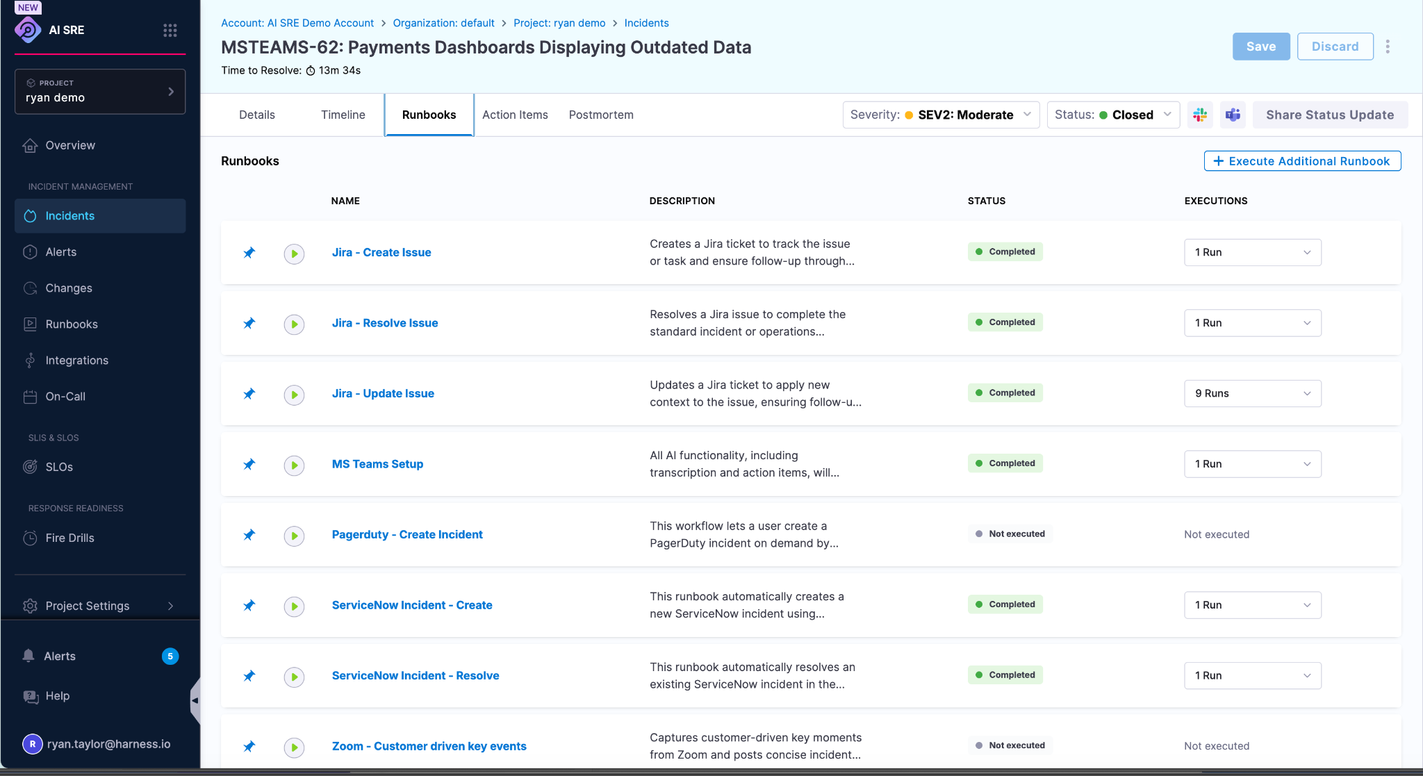Screen dimensions: 1423x776
Task: Open Slack channel icon in status bar
Action: [x=1200, y=115]
